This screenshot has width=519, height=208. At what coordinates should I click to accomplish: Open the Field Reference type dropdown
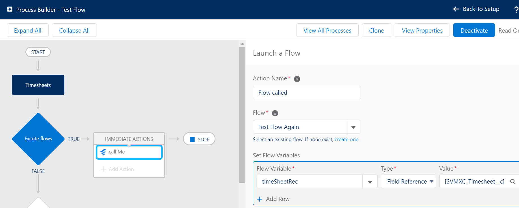point(408,182)
